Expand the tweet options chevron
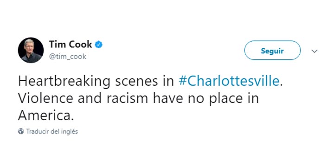 [315, 51]
